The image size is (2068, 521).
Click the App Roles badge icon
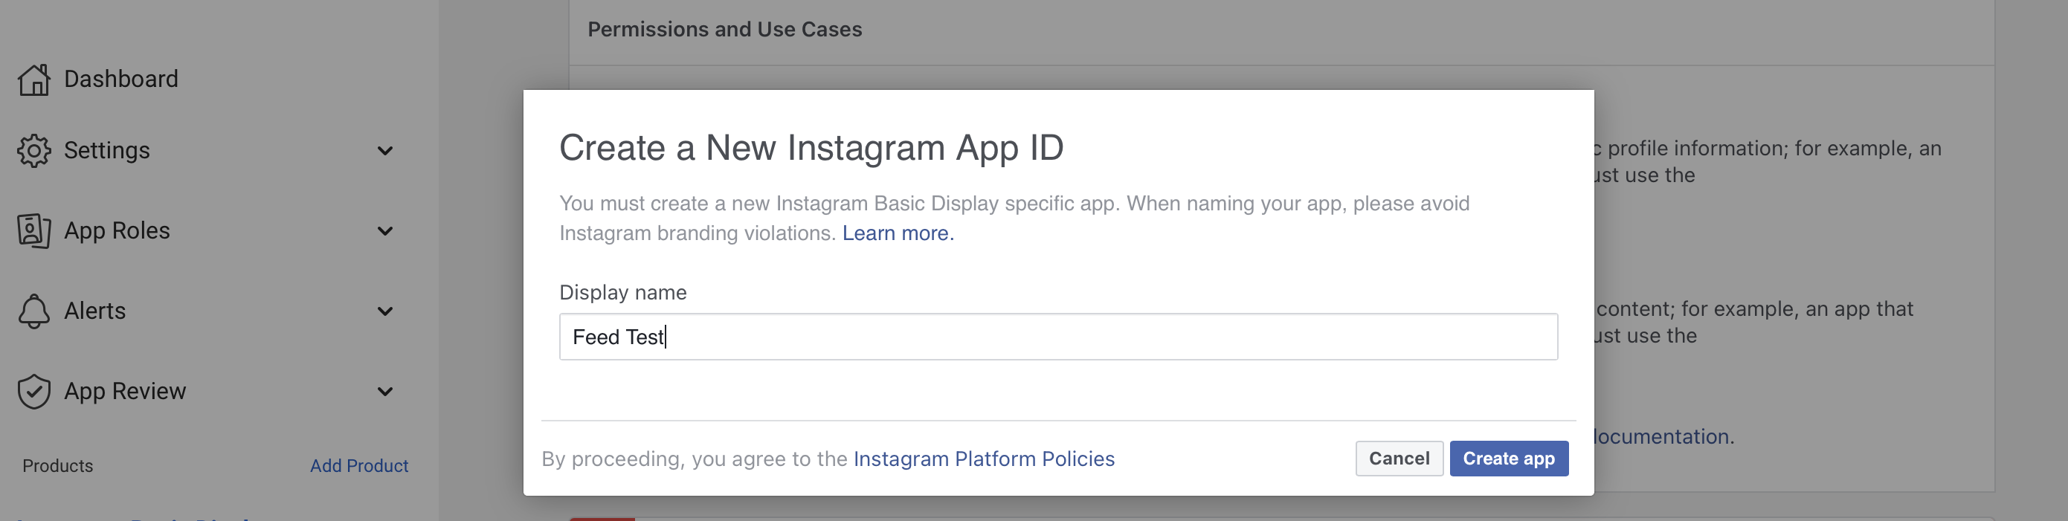33,231
